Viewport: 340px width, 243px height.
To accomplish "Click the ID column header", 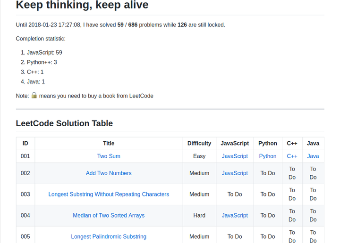I will (x=25, y=143).
